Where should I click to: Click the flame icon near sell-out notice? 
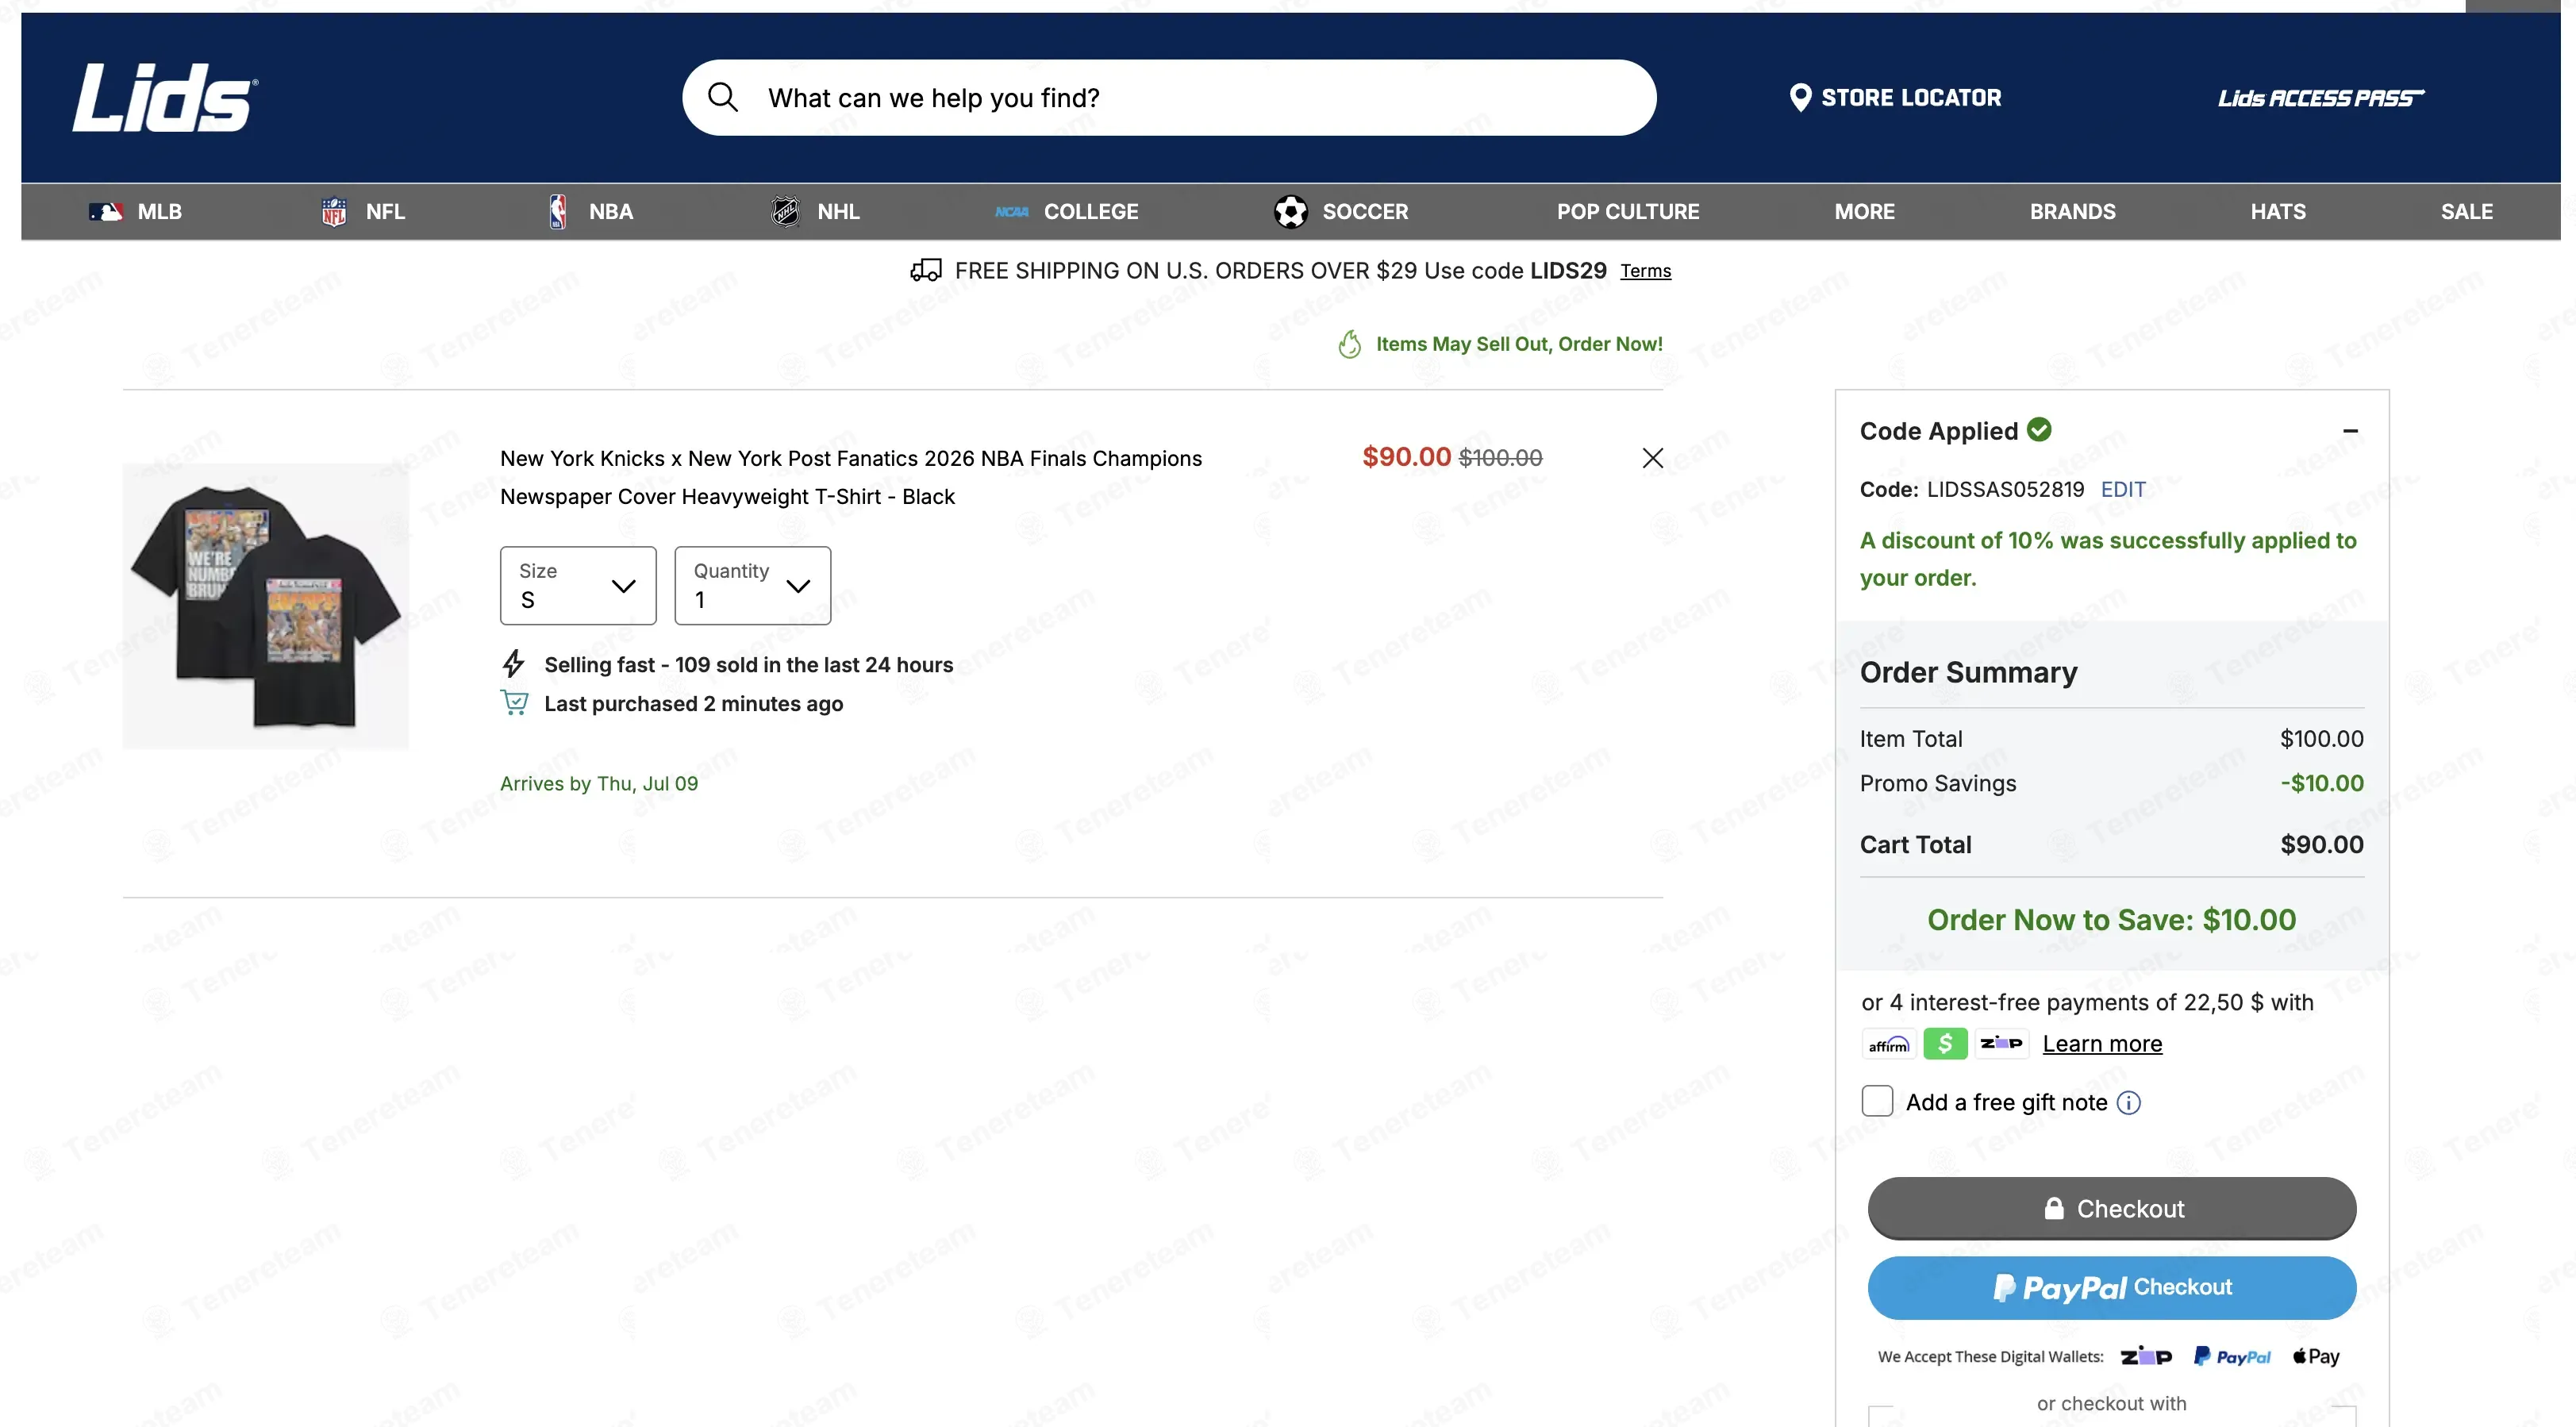click(1350, 344)
